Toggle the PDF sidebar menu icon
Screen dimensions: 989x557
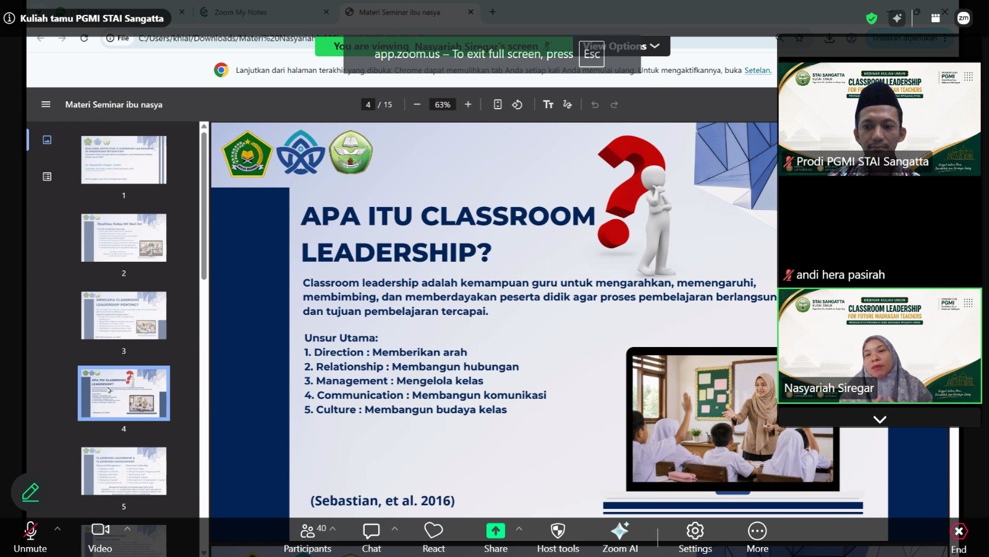(46, 104)
